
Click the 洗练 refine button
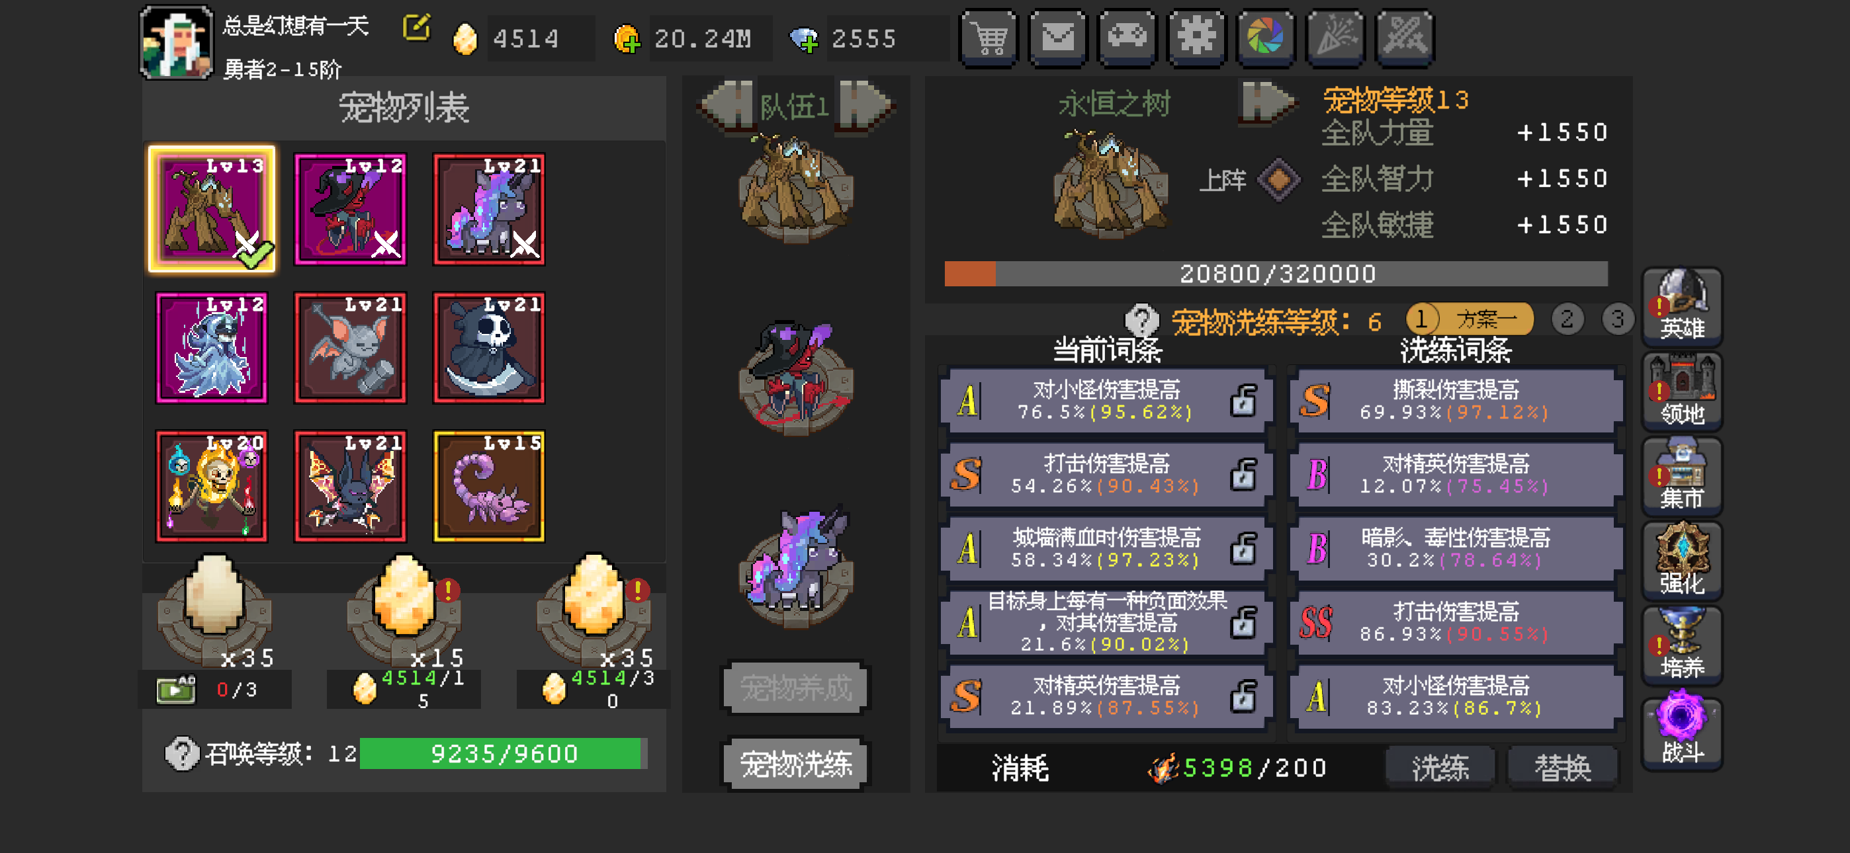[1440, 767]
